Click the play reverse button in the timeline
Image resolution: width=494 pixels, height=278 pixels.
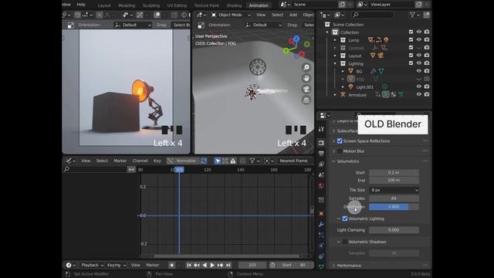205,265
